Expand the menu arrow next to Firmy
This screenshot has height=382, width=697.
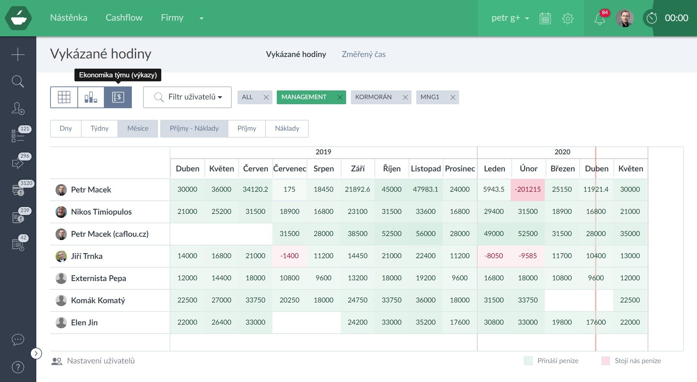pyautogui.click(x=201, y=18)
